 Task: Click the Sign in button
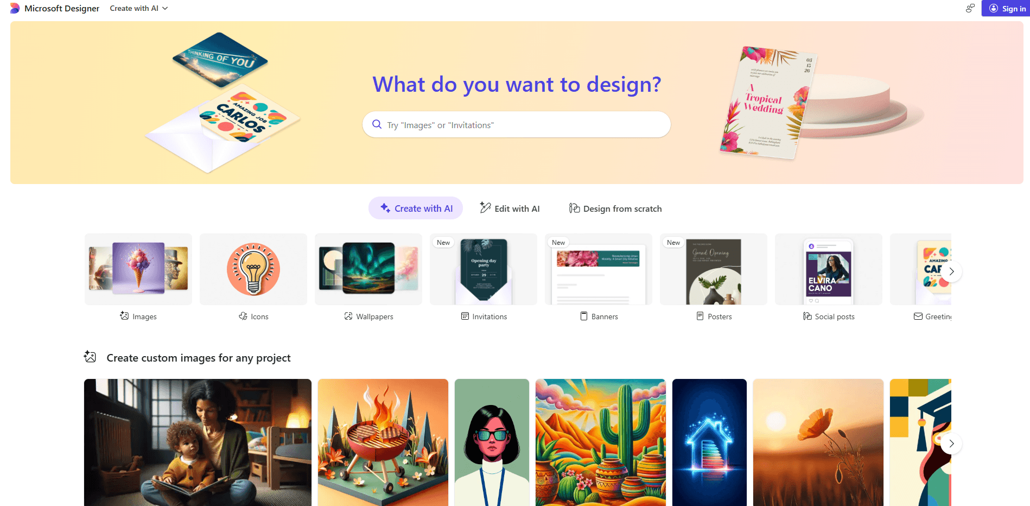[x=1006, y=8]
